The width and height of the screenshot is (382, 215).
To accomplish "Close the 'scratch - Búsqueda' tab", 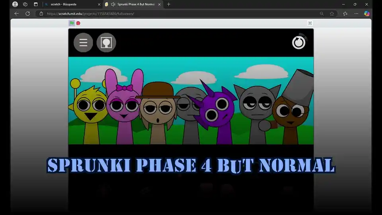I will point(99,4).
